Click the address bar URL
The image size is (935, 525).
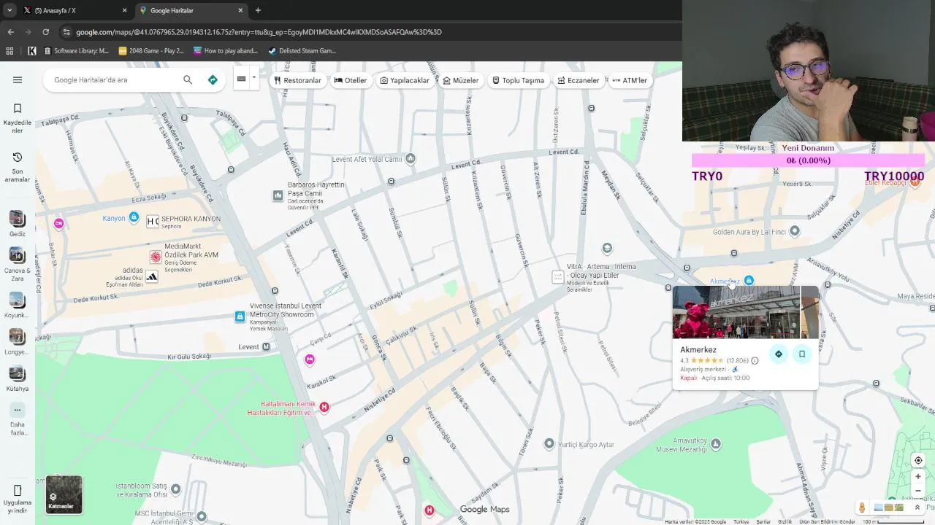click(x=259, y=32)
